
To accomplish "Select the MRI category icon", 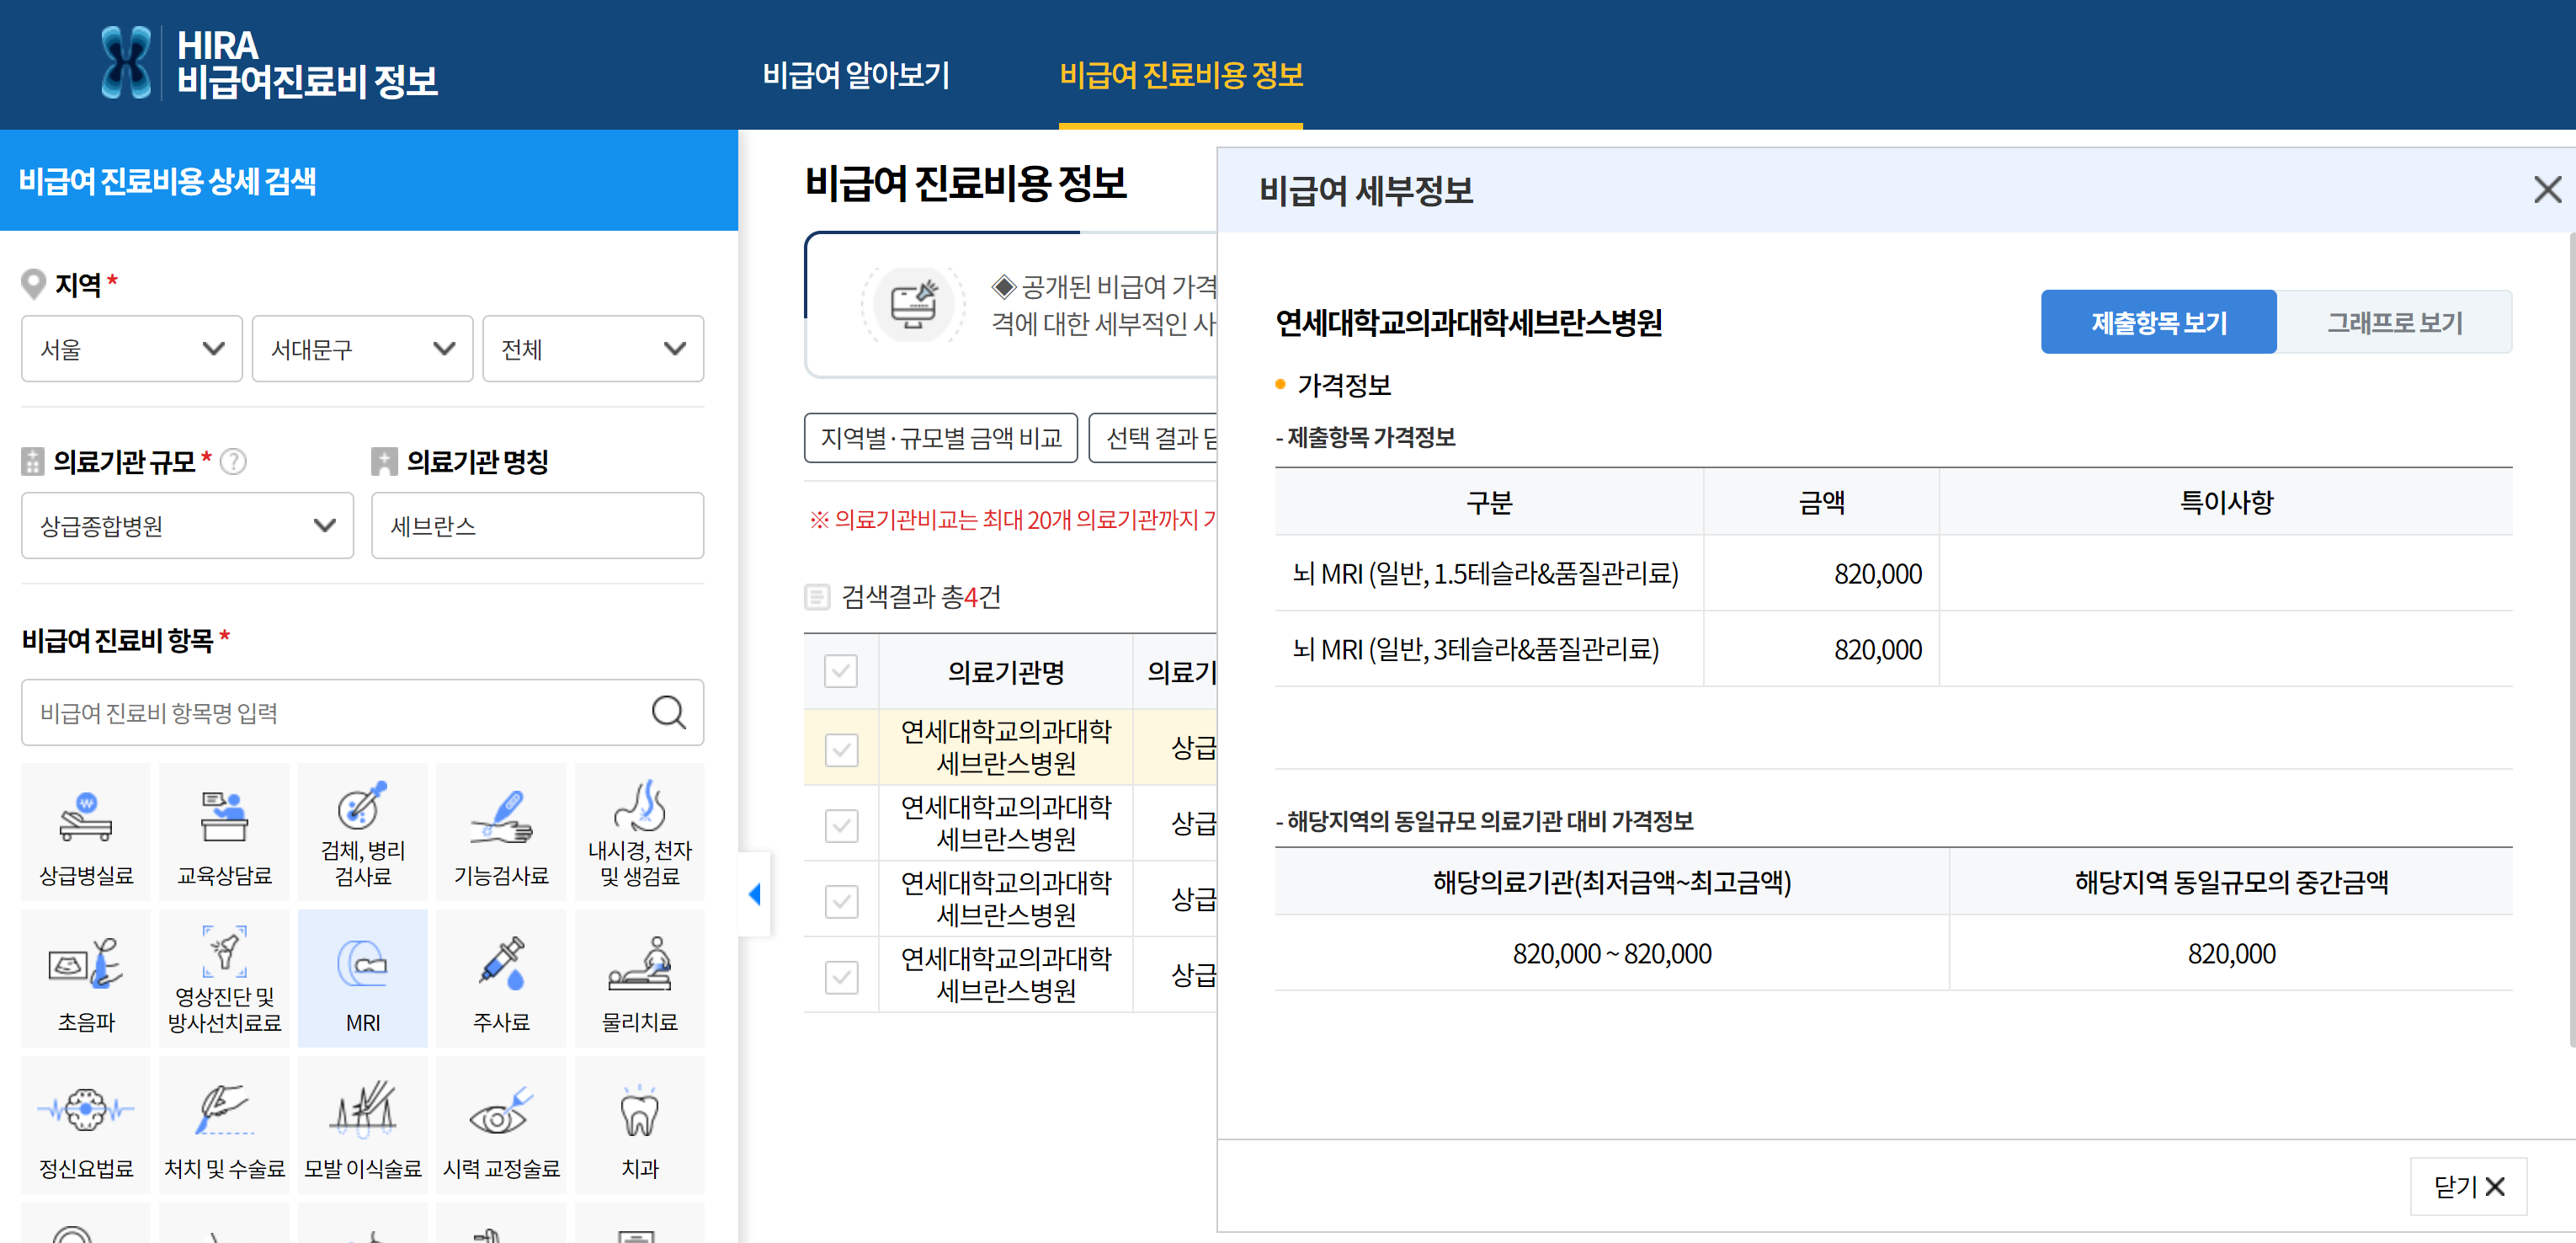I will coord(363,978).
